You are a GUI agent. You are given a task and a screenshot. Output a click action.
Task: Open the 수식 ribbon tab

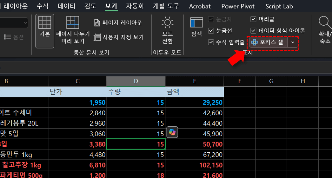(x=43, y=6)
